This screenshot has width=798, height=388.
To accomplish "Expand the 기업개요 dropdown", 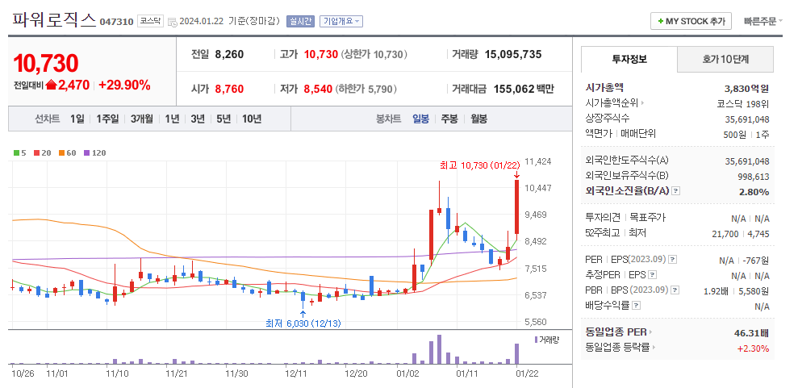I will tap(341, 21).
